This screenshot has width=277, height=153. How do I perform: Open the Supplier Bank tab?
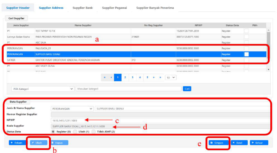pos(83,8)
